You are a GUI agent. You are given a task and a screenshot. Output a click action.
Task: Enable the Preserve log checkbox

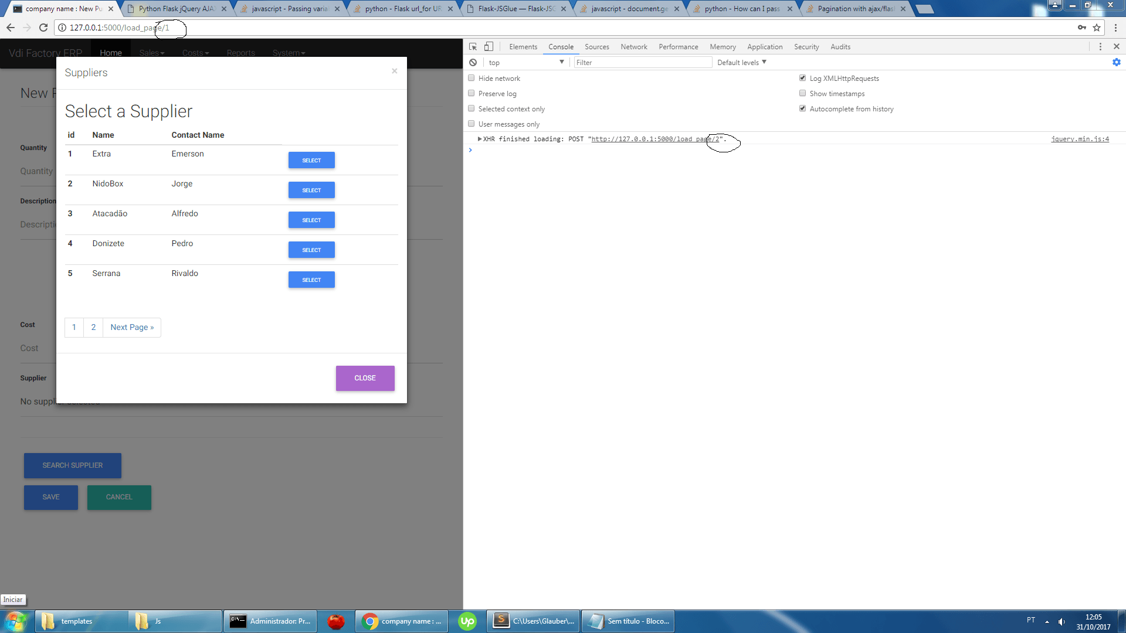(x=471, y=93)
